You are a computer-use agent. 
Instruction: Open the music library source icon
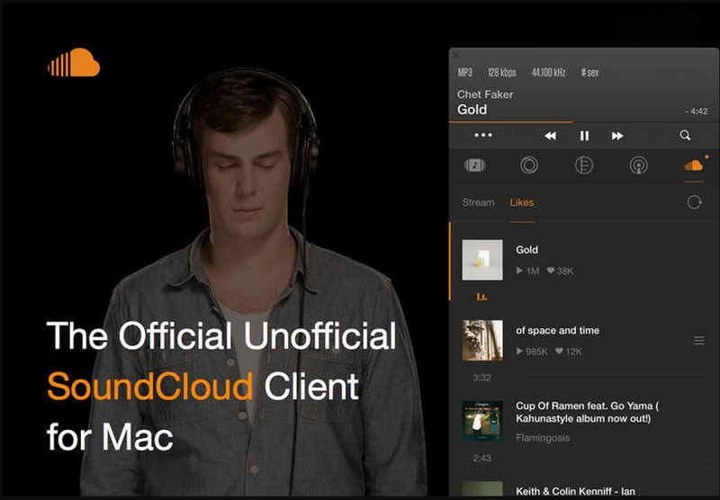[474, 165]
